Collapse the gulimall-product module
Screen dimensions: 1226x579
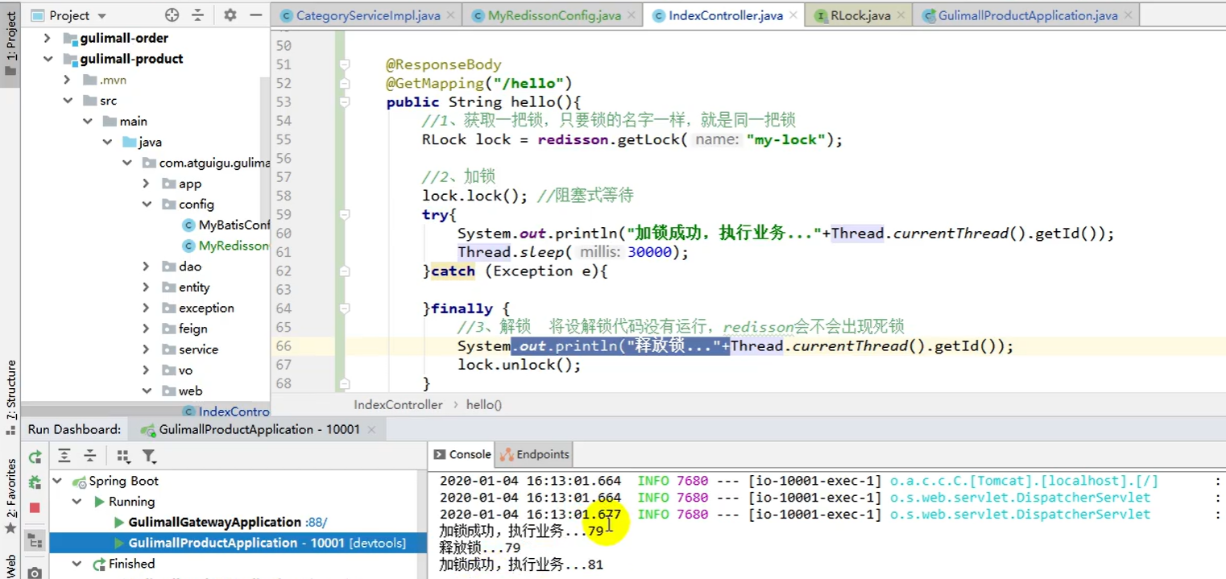47,59
